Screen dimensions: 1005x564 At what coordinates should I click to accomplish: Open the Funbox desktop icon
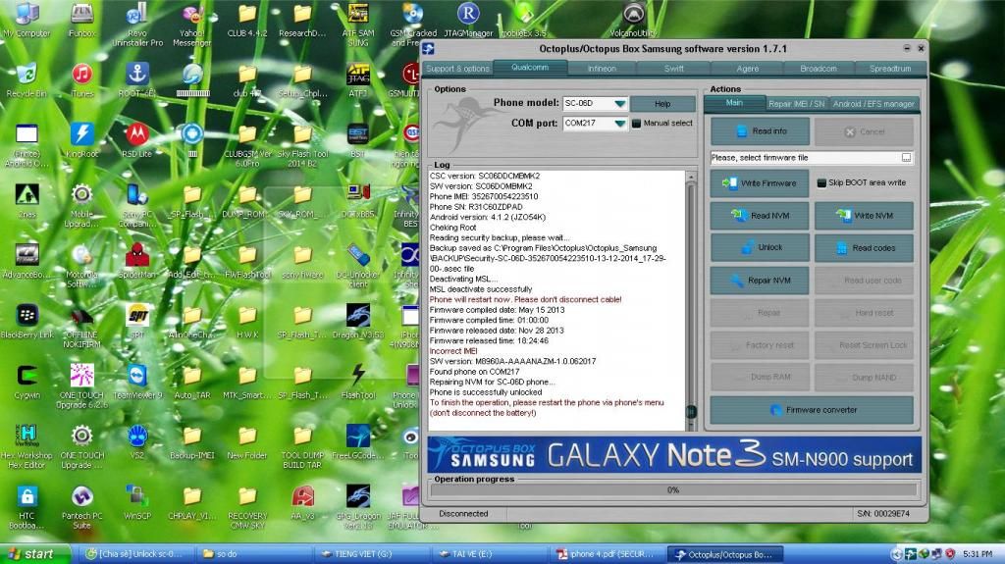[82, 21]
